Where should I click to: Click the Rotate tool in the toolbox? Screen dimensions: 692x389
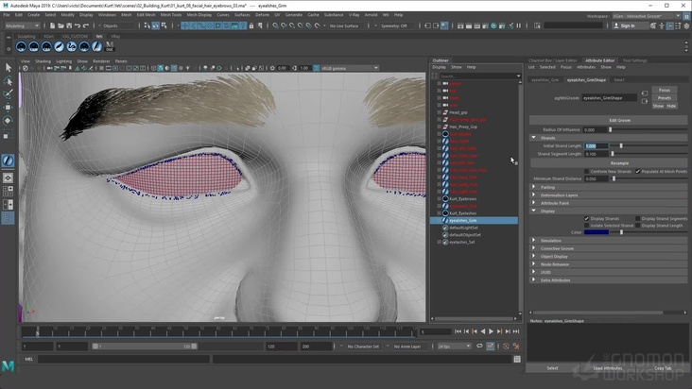(9, 121)
